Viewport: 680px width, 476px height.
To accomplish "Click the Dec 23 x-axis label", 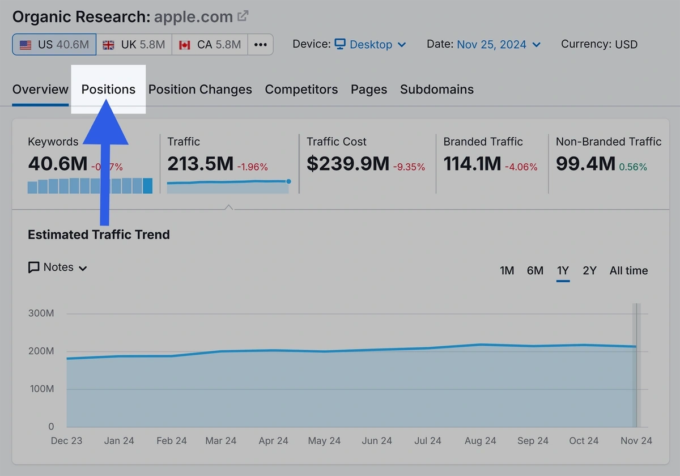I will [x=66, y=441].
